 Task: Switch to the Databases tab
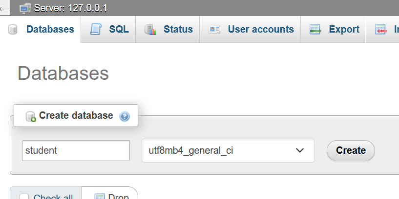[x=50, y=29]
